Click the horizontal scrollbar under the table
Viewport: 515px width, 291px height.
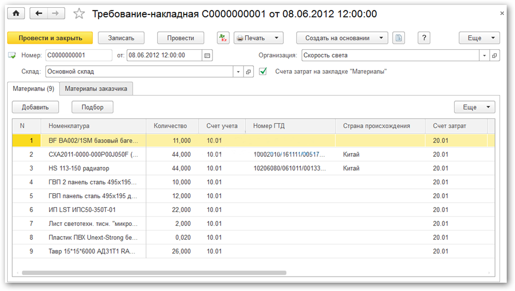coord(154,273)
